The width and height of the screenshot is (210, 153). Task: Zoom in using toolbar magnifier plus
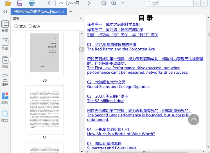(x=114, y=3)
